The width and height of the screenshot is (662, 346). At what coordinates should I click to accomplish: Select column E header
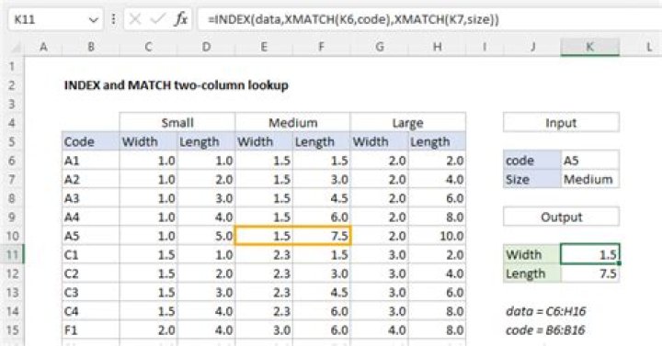[264, 47]
